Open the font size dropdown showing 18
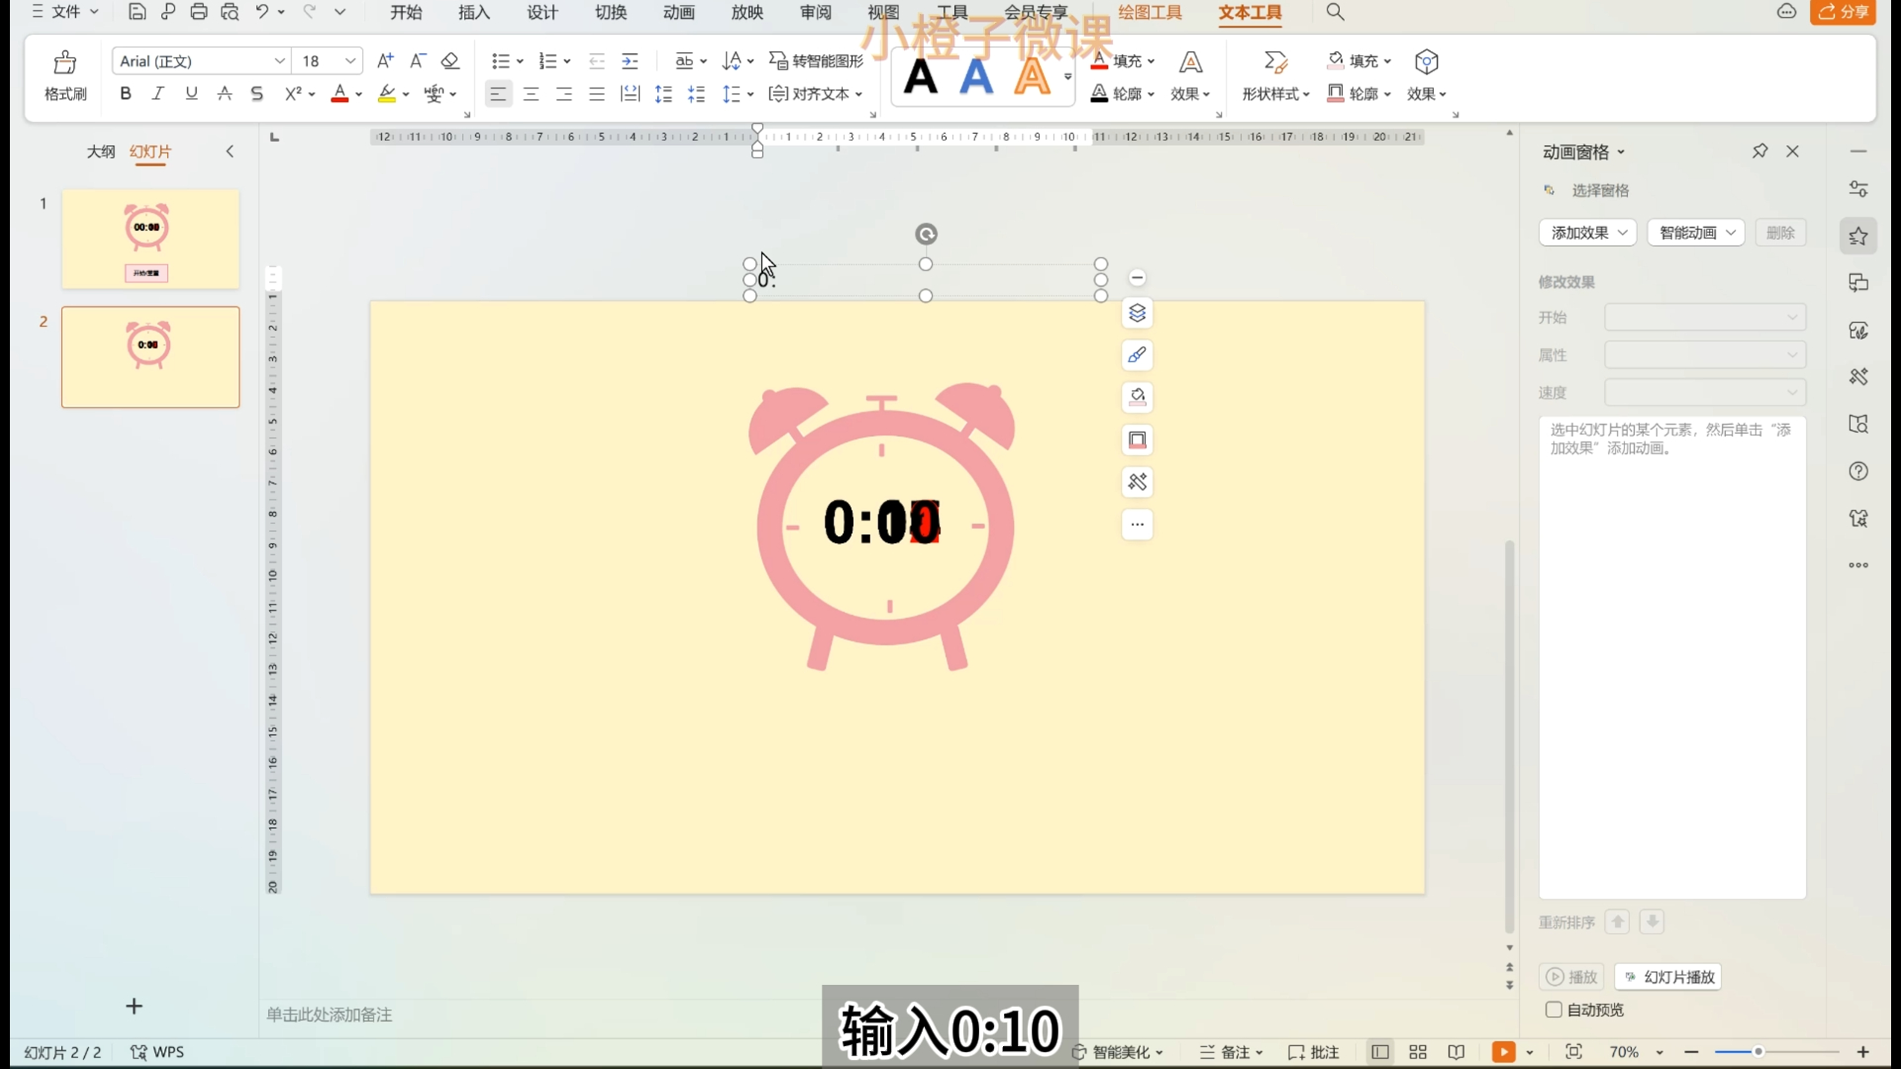 [x=350, y=61]
